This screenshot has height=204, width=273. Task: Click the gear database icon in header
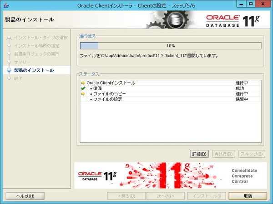pos(175,19)
